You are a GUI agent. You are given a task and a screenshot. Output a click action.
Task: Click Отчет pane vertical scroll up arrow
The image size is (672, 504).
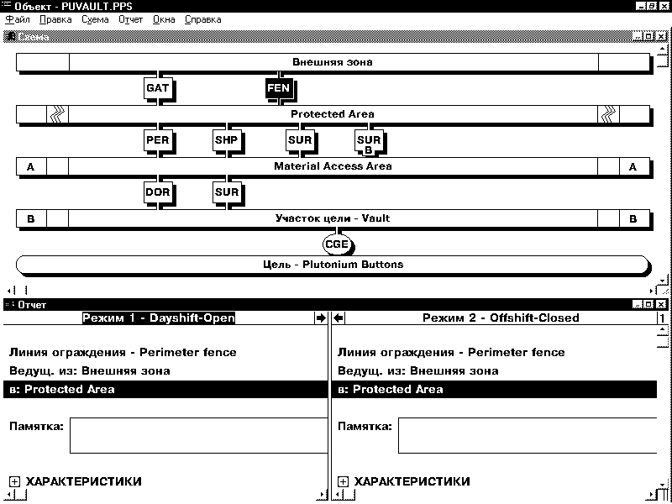[663, 329]
